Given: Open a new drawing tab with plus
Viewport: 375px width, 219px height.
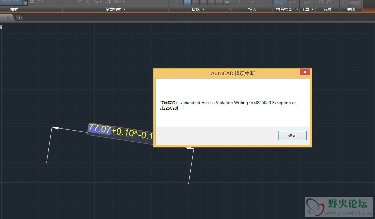Looking at the screenshot, I should pos(19,18).
